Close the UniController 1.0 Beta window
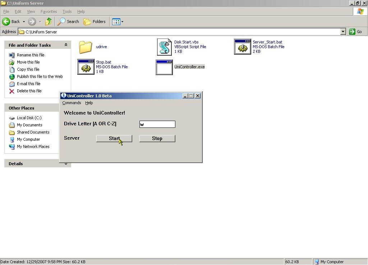This screenshot has width=368, height=265. (198, 96)
